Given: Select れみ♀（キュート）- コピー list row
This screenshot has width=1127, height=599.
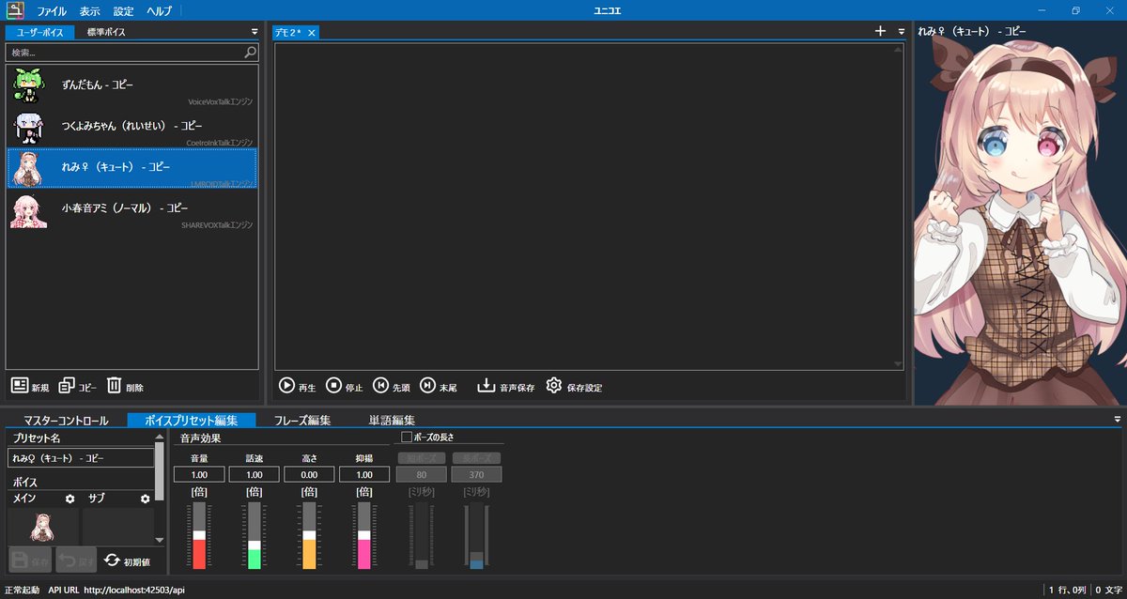Looking at the screenshot, I should [131, 168].
